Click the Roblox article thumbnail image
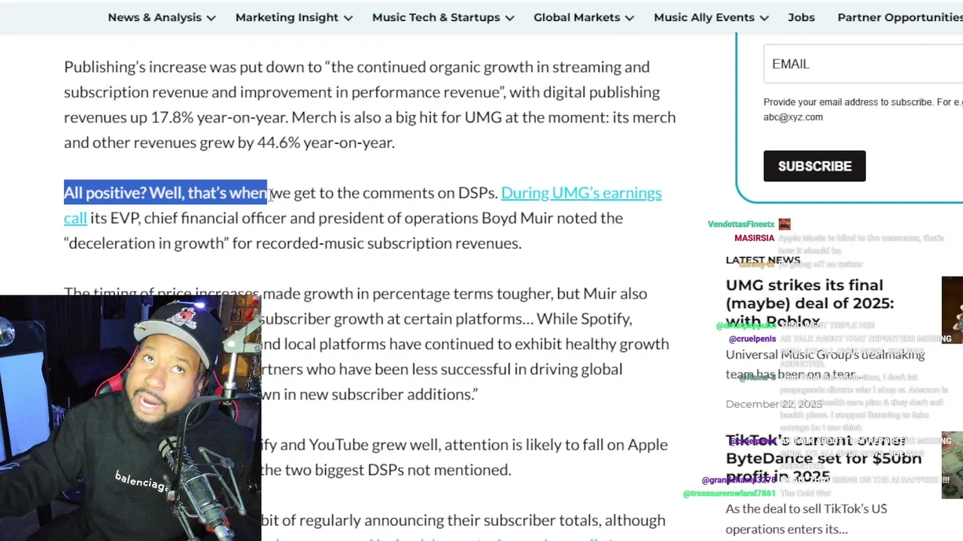Viewport: 963px width, 541px height. pos(952,310)
